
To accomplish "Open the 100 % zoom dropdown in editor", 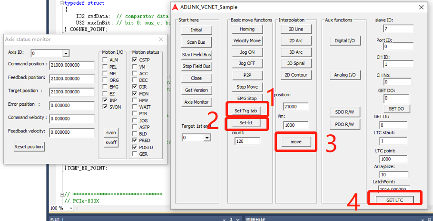I will point(71,208).
